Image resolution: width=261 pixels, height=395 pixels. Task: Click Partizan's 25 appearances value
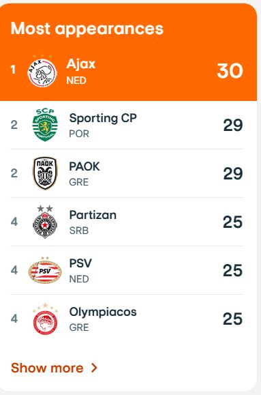(x=233, y=222)
